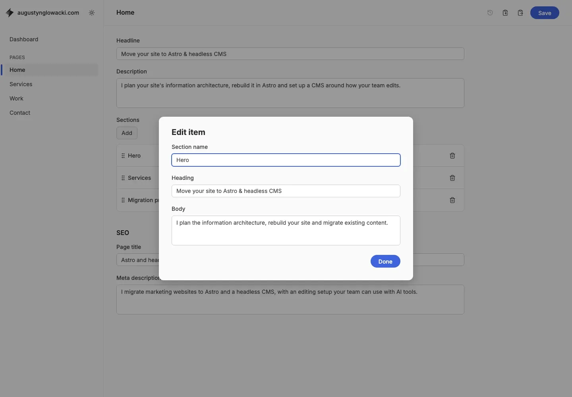This screenshot has height=397, width=572.
Task: Click the "PAGES" sidebar group label
Action: point(17,58)
